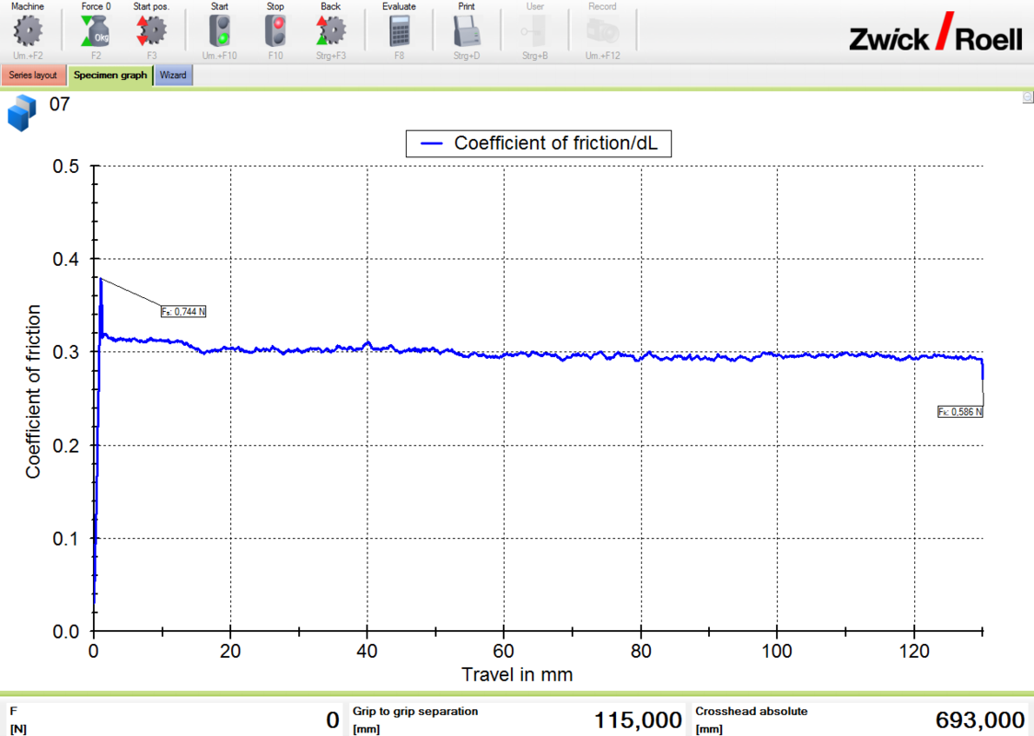
Task: Select the Fx: 0,744 N peak label
Action: tap(183, 312)
